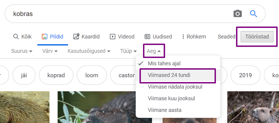
Task: Go to the Uudised news tab
Action: 158,37
